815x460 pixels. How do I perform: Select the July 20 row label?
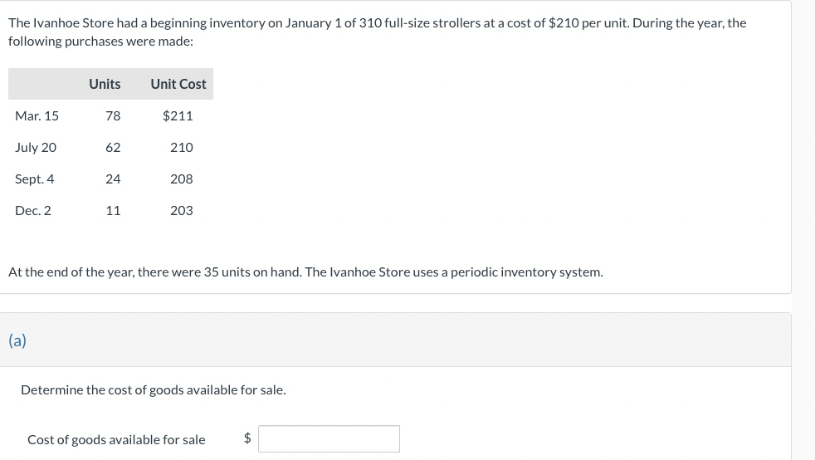click(36, 148)
